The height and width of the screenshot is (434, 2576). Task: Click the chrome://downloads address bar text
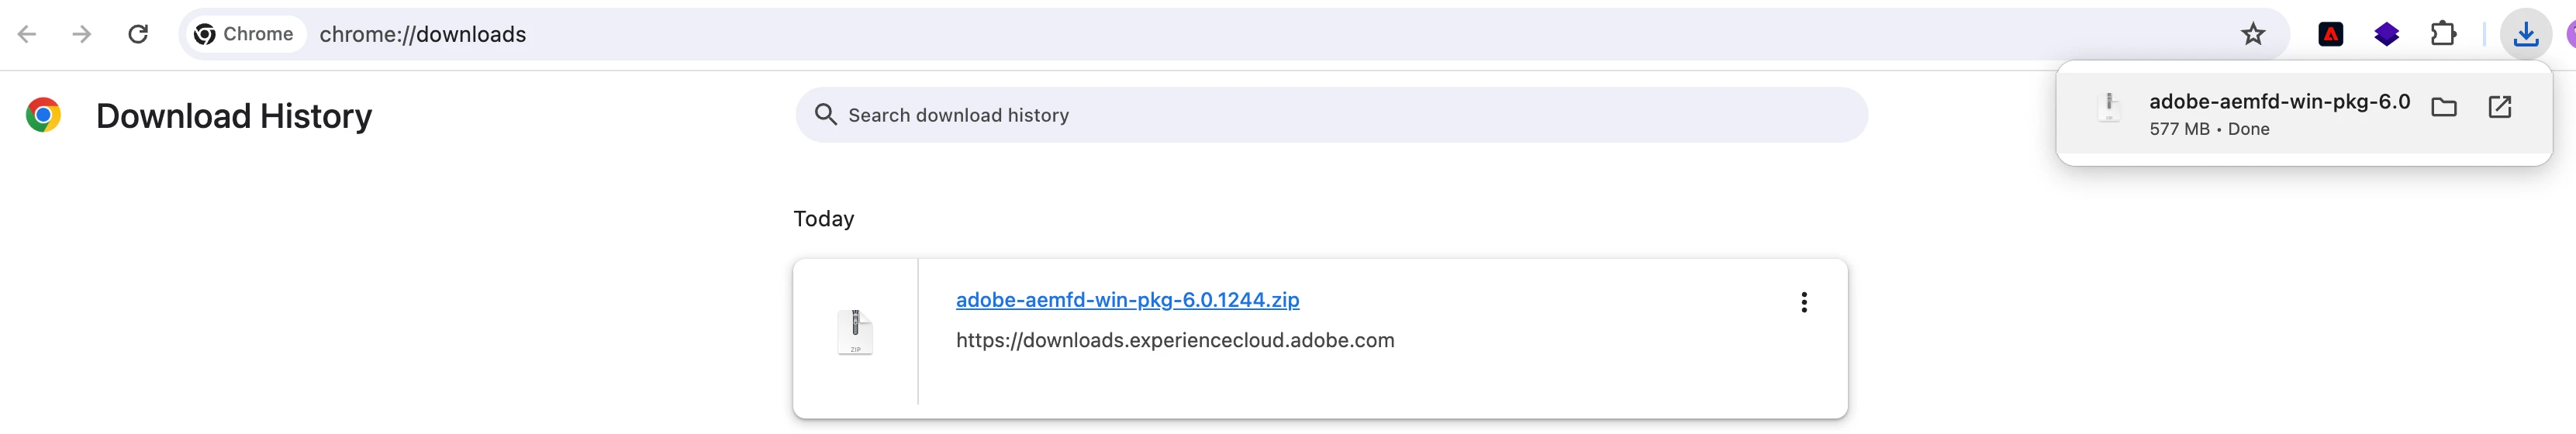[422, 34]
